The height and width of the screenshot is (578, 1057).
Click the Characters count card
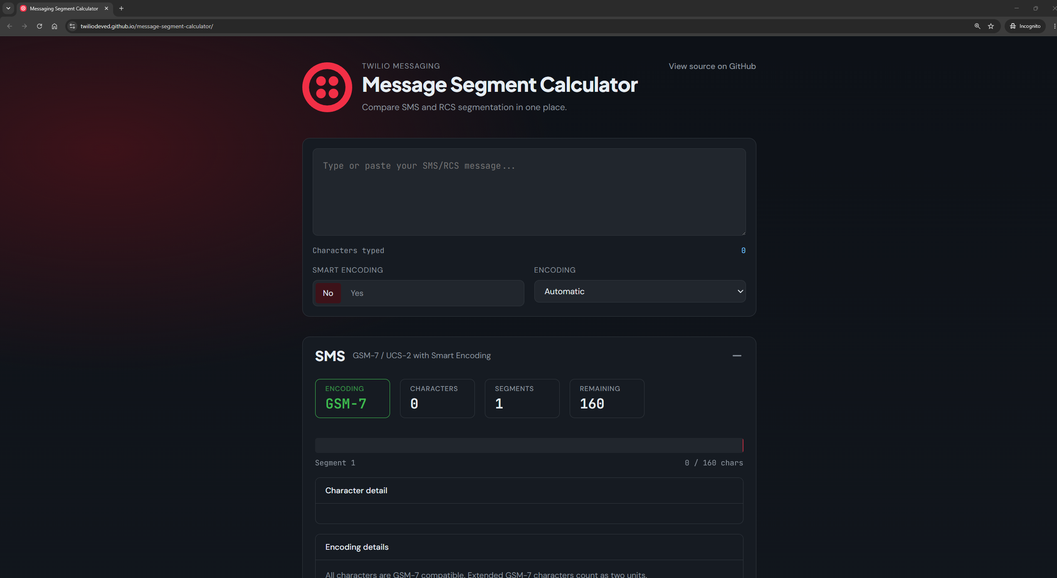pyautogui.click(x=437, y=398)
